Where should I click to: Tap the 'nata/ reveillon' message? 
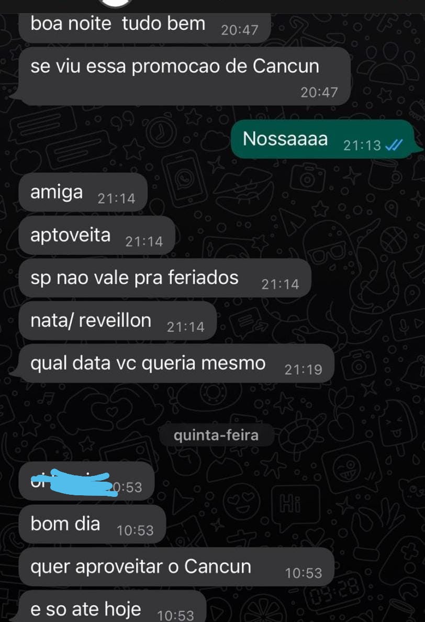click(x=117, y=321)
